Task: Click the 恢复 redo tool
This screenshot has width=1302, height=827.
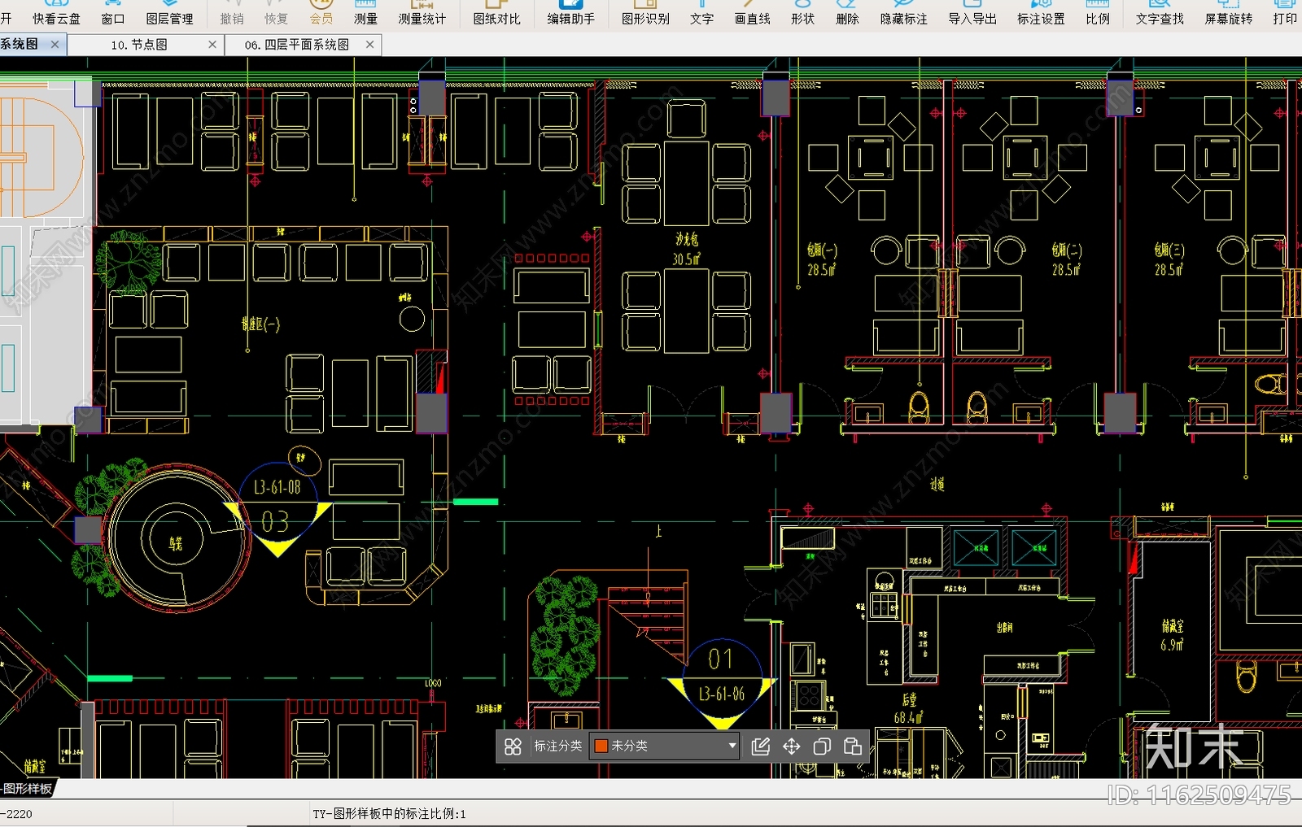Action: pyautogui.click(x=276, y=13)
